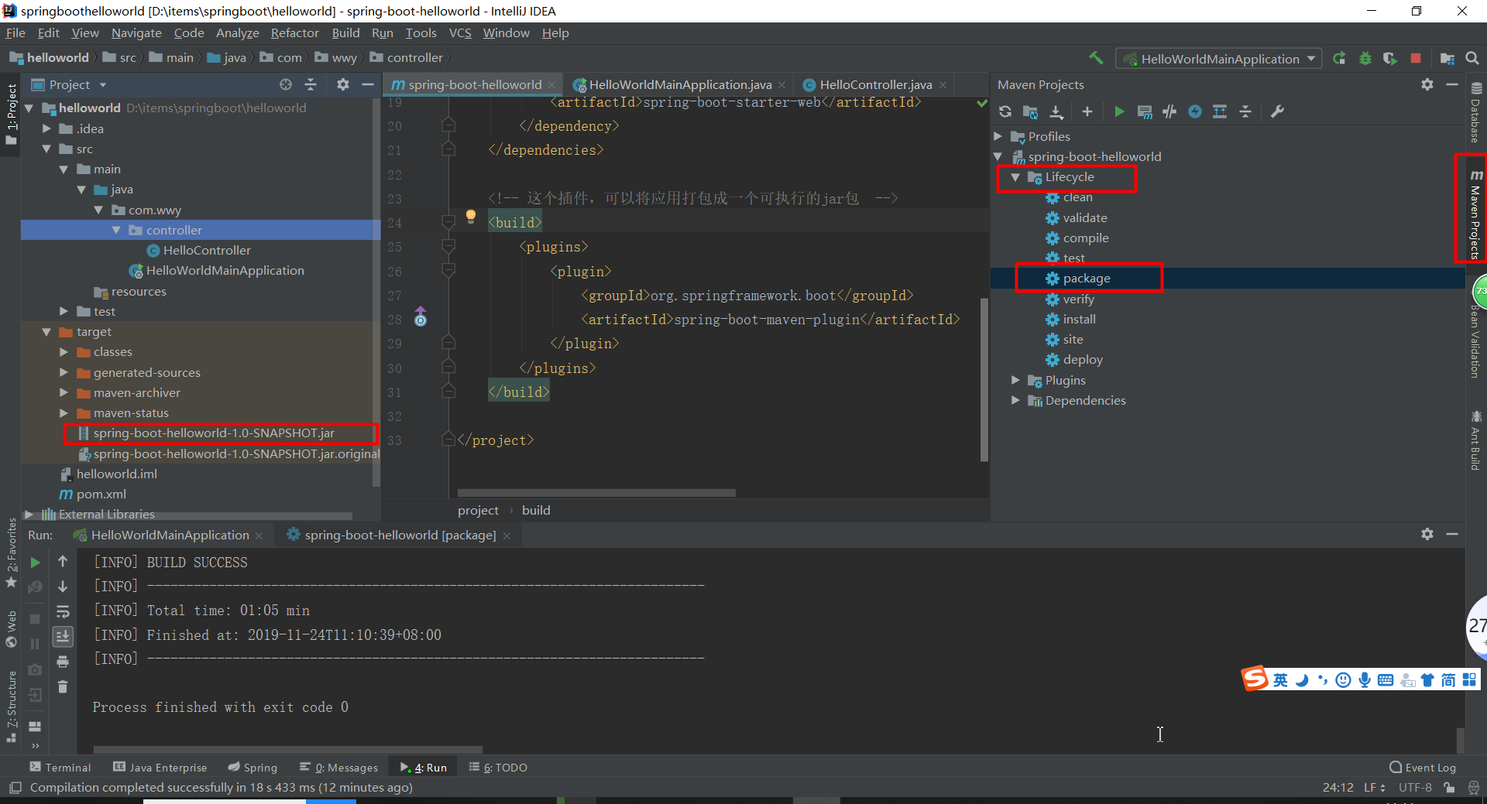This screenshot has height=804, width=1487.
Task: Click the editor horizontal scrollbar
Action: click(x=596, y=493)
